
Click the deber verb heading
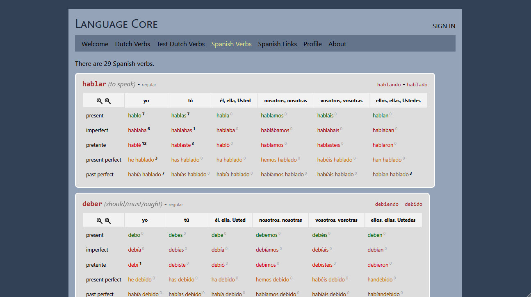click(x=92, y=203)
